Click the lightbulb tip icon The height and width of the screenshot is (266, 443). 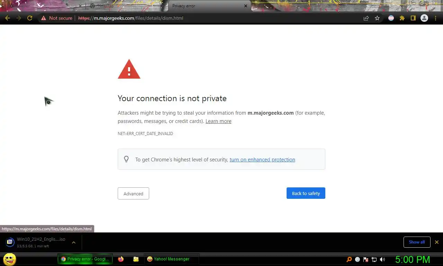[126, 159]
